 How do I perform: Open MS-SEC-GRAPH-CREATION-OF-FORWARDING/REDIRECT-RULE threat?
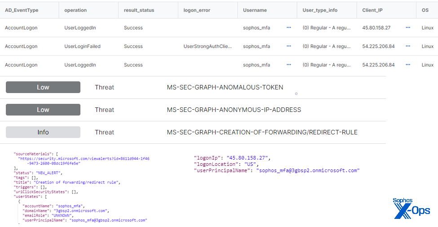click(x=262, y=132)
